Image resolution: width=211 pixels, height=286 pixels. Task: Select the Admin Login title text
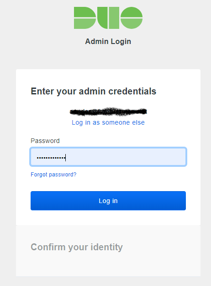[108, 42]
